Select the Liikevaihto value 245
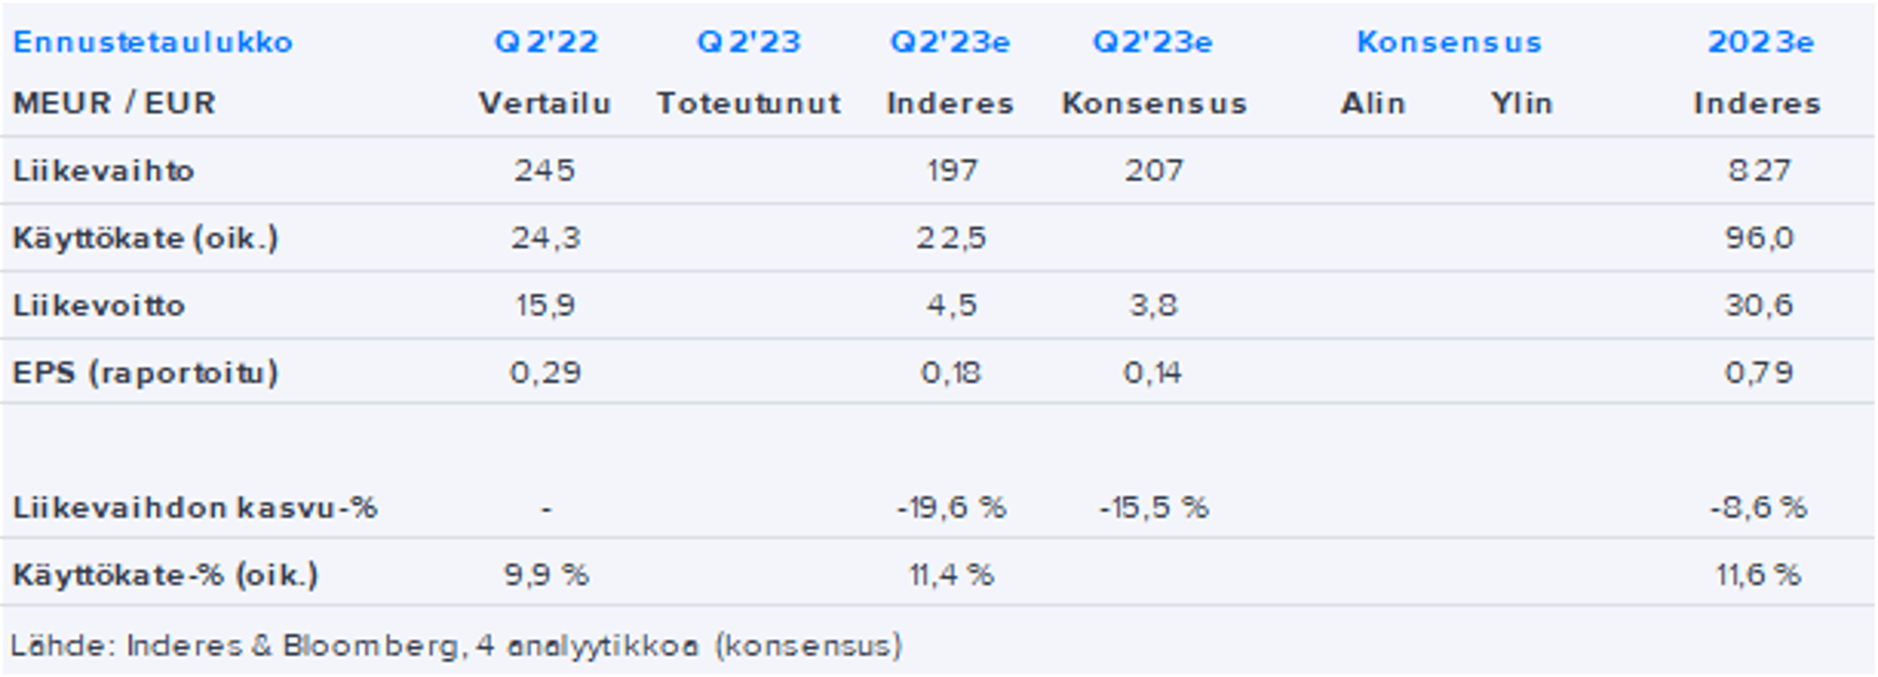Screen dimensions: 1878x677 click(545, 170)
